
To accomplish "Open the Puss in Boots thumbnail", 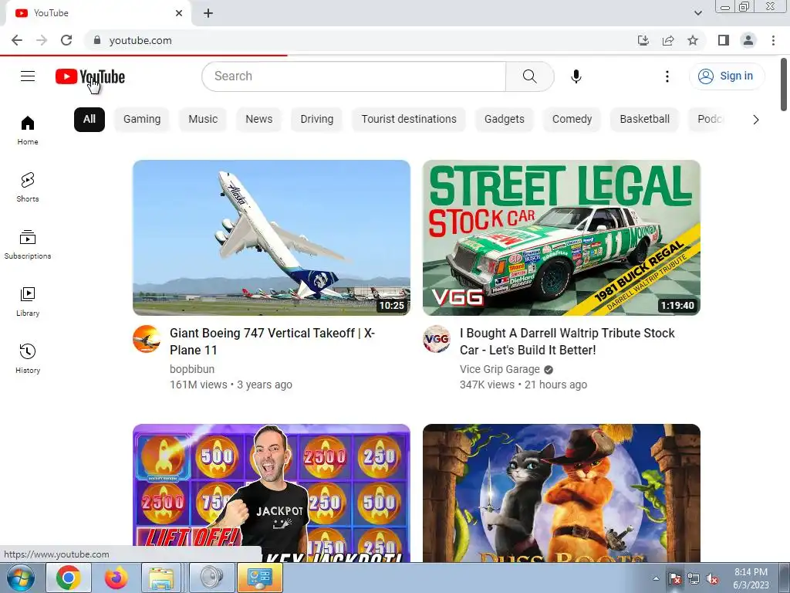I will (x=562, y=493).
